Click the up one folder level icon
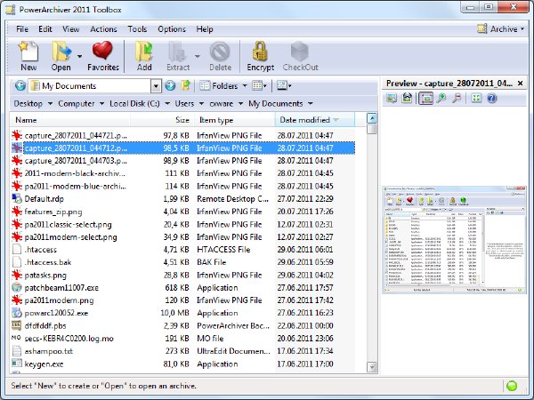 tap(186, 85)
